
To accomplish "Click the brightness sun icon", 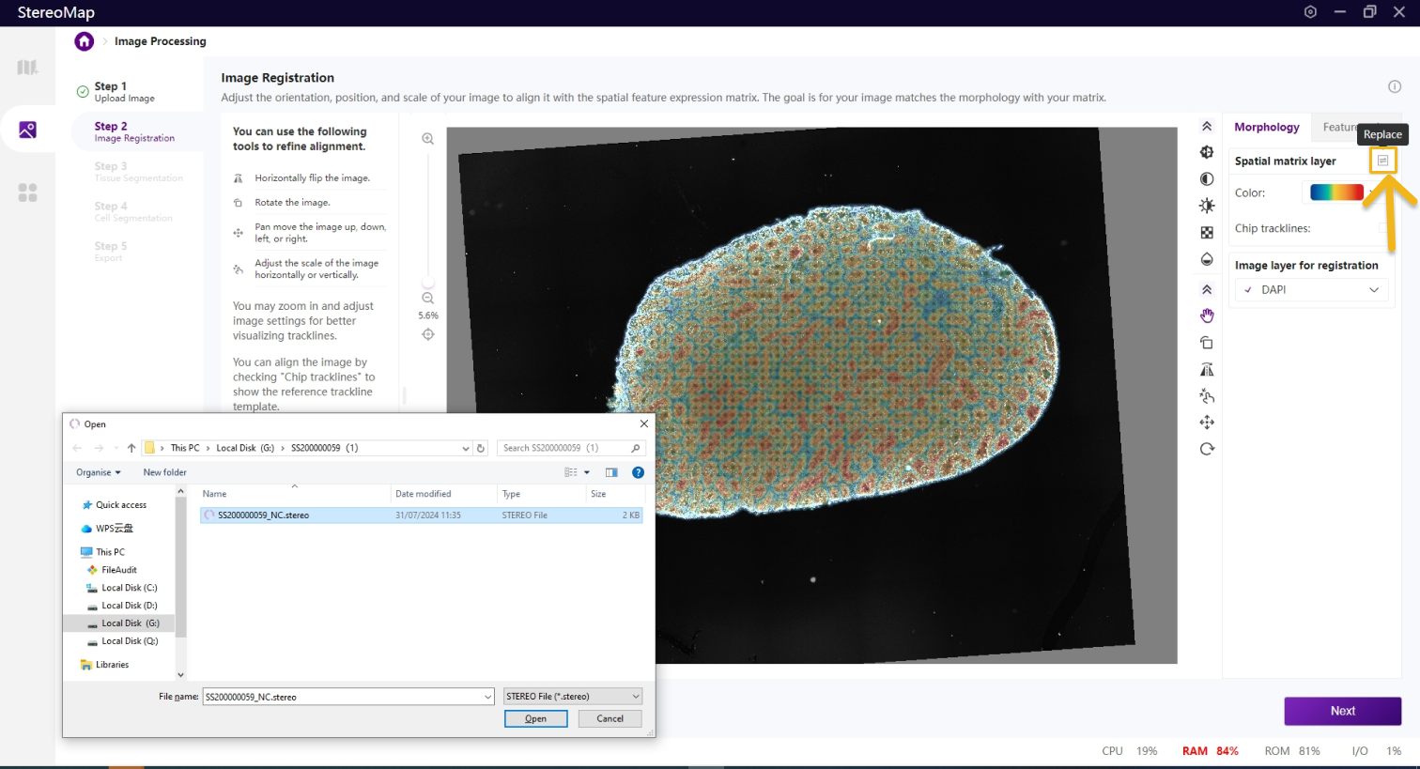I will click(x=1207, y=206).
